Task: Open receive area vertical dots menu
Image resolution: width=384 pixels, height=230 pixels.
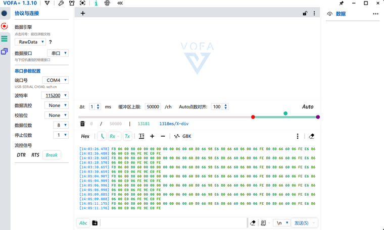Action: click(298, 136)
